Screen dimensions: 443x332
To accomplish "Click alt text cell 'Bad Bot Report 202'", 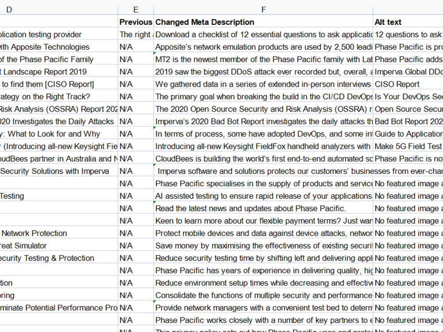I will tap(408, 121).
